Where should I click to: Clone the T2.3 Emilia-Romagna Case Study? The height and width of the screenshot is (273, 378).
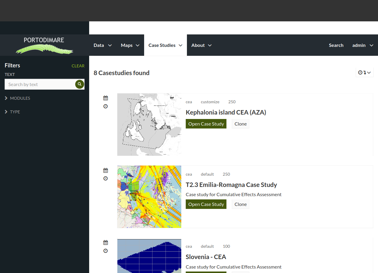[240, 204]
